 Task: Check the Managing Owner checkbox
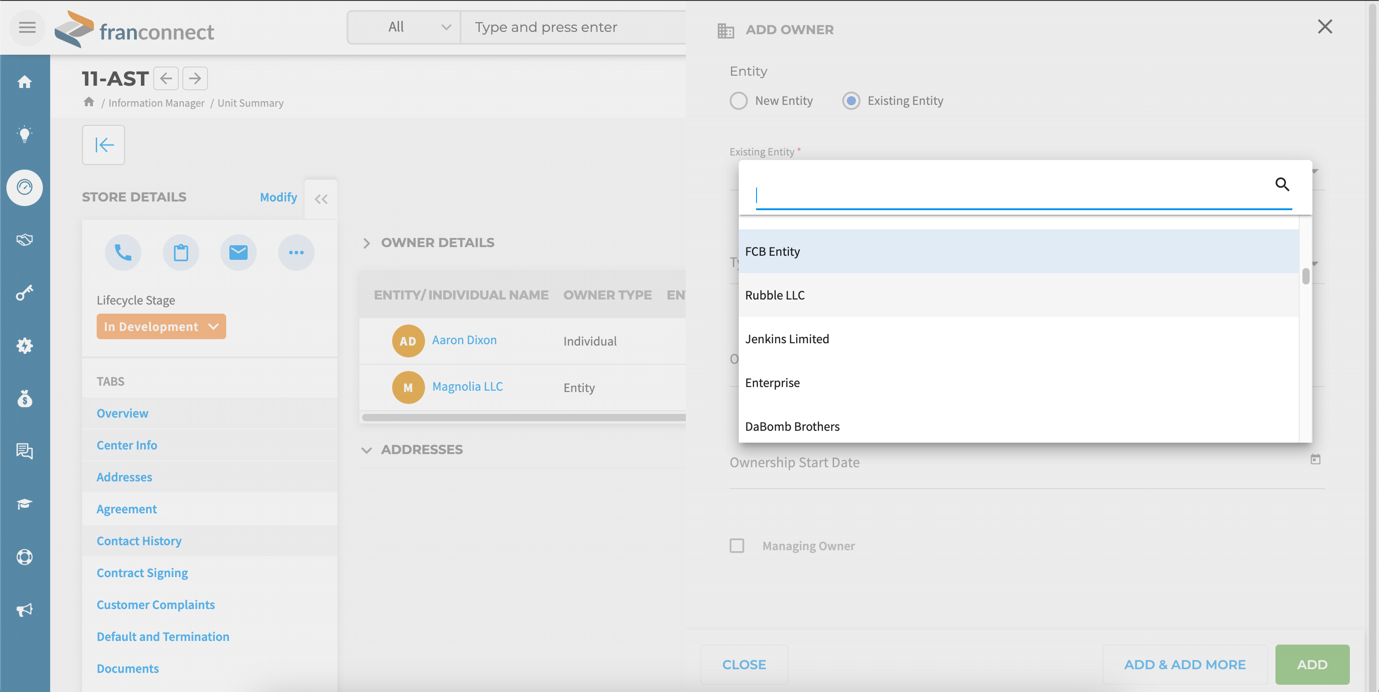pyautogui.click(x=737, y=546)
